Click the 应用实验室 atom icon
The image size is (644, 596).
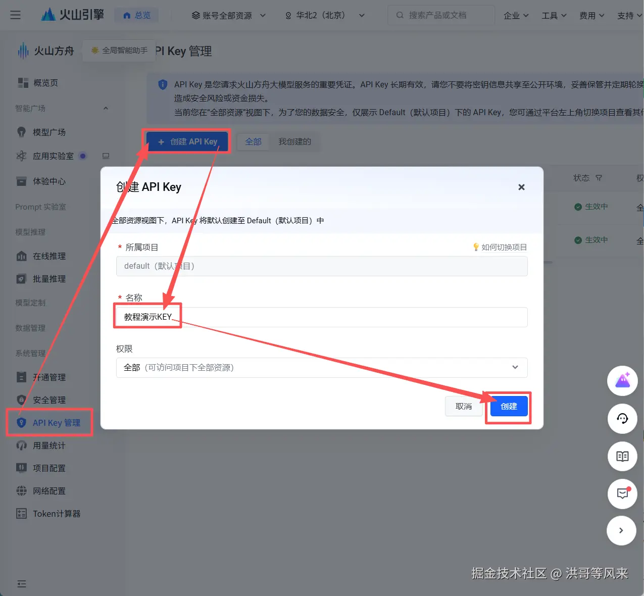(x=21, y=156)
